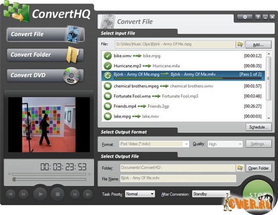Click queued icon for chemical brothers.mpeg
The width and height of the screenshot is (278, 215).
coord(107,86)
